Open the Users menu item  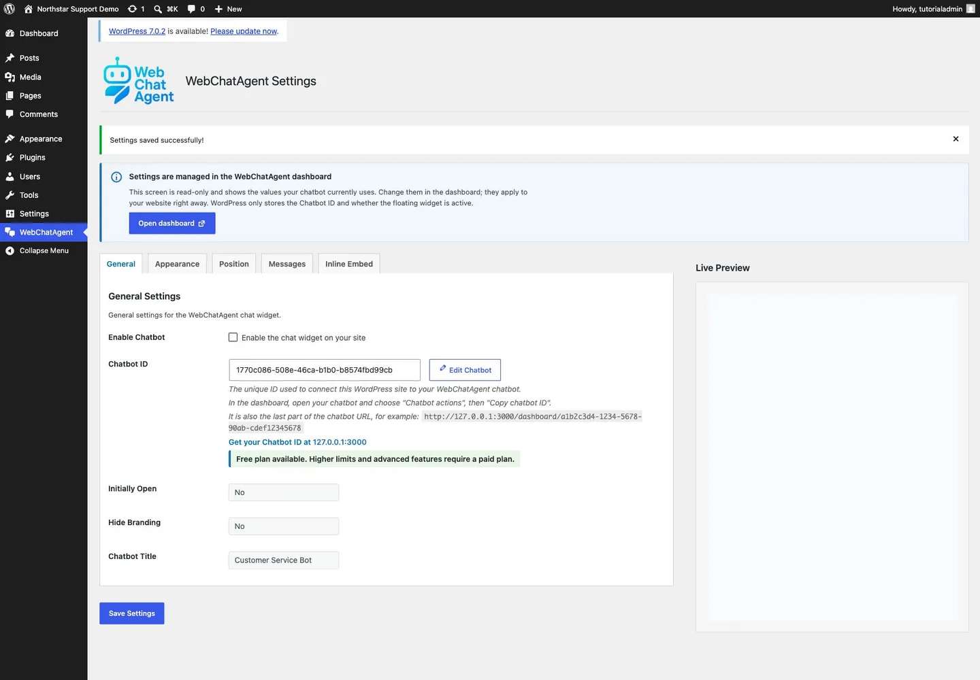(x=44, y=176)
